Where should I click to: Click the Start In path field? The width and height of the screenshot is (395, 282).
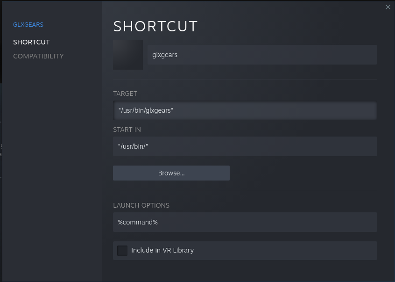245,146
